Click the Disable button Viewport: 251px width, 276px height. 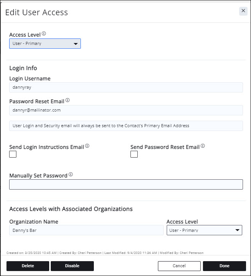point(72,266)
